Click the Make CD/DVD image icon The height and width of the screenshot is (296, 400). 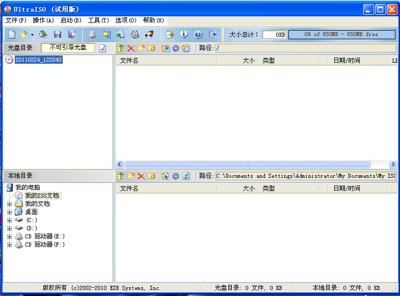92,35
